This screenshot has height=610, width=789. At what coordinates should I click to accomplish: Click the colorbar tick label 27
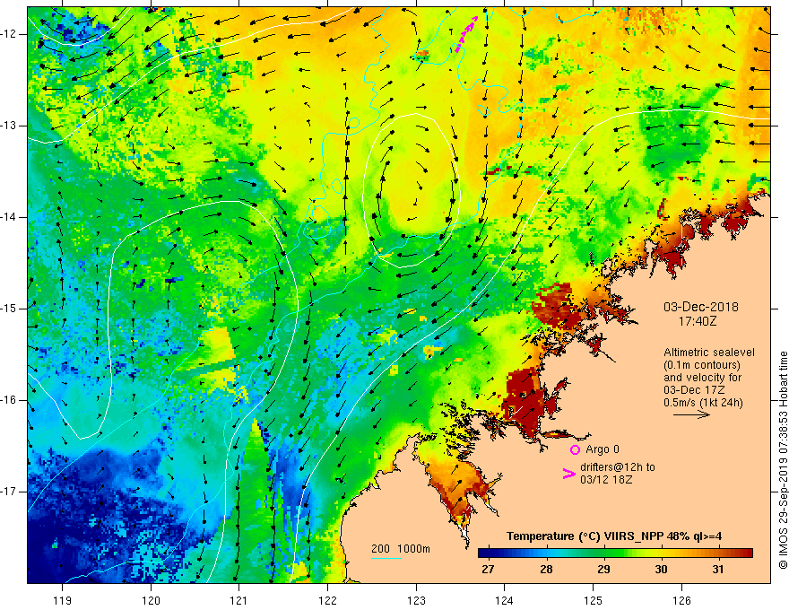(x=488, y=570)
